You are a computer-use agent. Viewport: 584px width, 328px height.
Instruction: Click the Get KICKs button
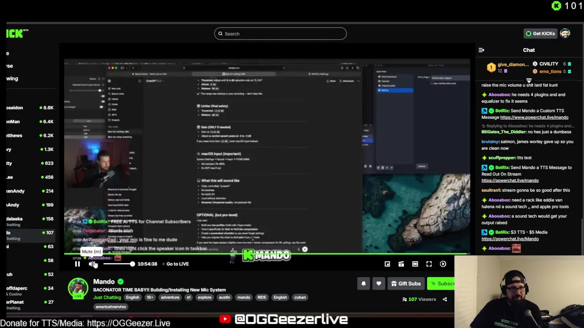(x=540, y=33)
